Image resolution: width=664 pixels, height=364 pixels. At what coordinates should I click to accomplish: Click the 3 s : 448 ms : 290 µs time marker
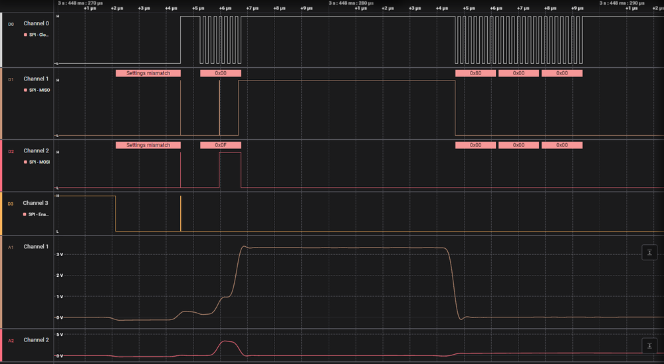click(x=622, y=3)
